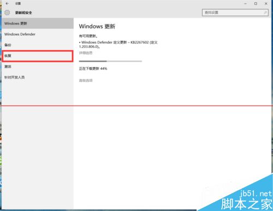Go back using the arrow icon
The image size is (273, 211).
click(x=7, y=3)
